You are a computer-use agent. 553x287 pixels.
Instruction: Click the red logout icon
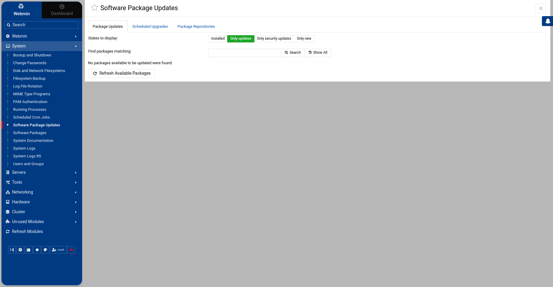pos(71,250)
